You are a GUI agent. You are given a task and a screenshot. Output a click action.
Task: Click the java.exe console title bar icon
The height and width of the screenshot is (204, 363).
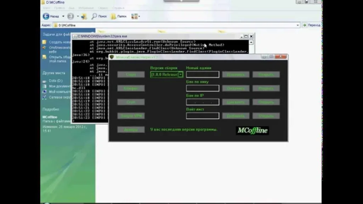pyautogui.click(x=75, y=36)
